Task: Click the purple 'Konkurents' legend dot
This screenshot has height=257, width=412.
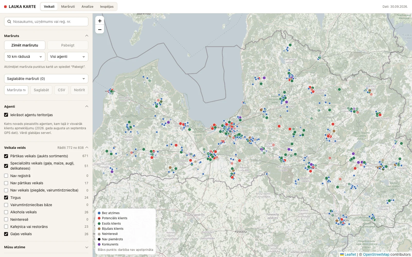Action: 99,244
